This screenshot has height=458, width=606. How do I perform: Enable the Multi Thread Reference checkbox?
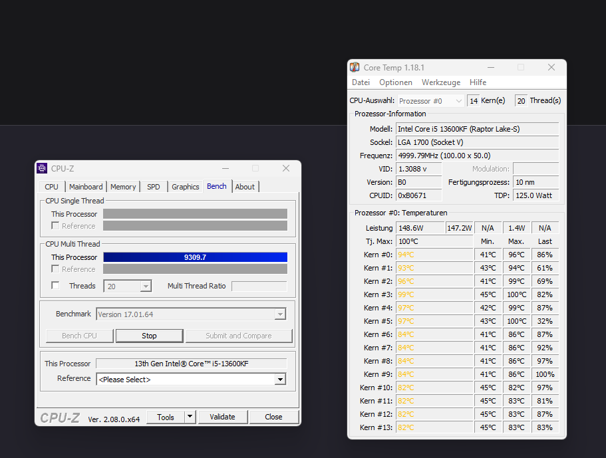click(55, 269)
